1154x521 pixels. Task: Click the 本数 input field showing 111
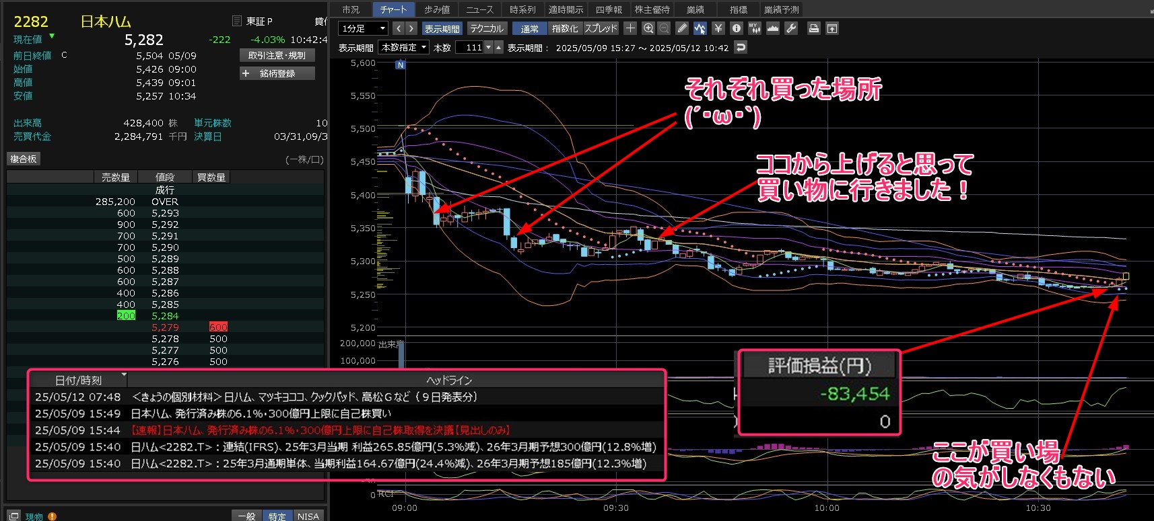tap(469, 47)
